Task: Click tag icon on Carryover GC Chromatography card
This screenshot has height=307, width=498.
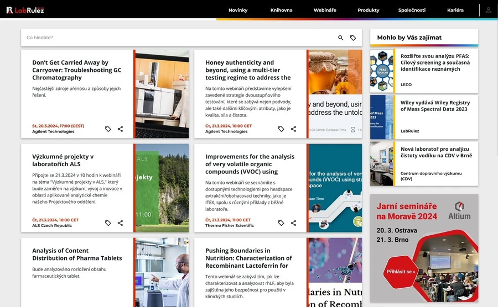Action: tap(108, 129)
